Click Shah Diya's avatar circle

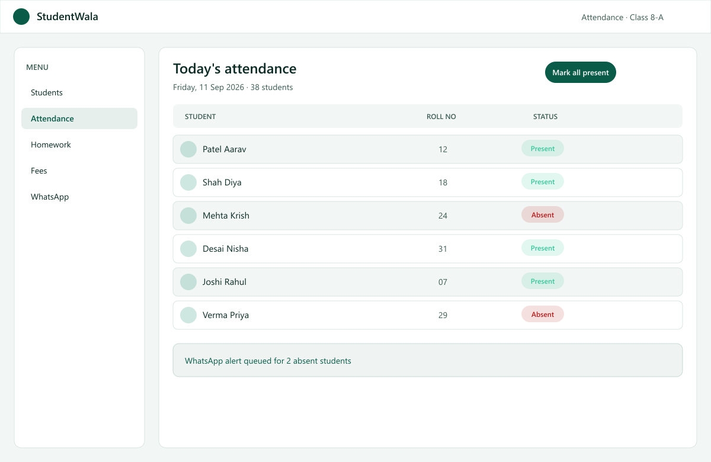(x=188, y=182)
